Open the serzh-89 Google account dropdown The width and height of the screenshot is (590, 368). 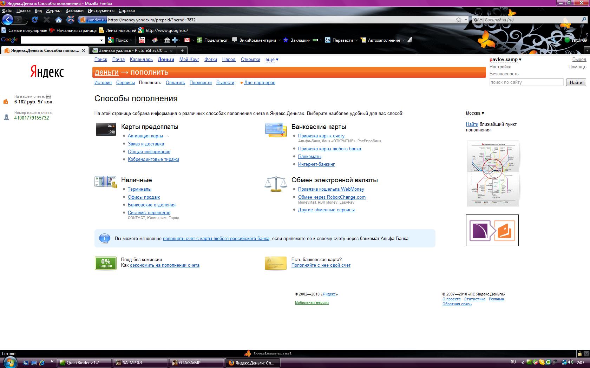tap(576, 40)
